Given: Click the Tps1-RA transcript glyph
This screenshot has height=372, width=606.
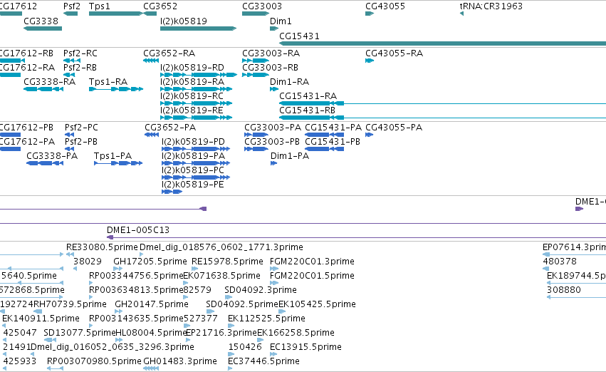Looking at the screenshot, I should (116, 89).
